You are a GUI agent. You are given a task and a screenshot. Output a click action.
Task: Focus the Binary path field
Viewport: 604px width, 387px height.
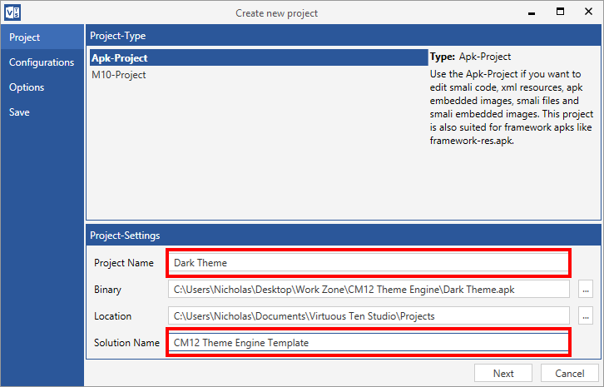[369, 290]
